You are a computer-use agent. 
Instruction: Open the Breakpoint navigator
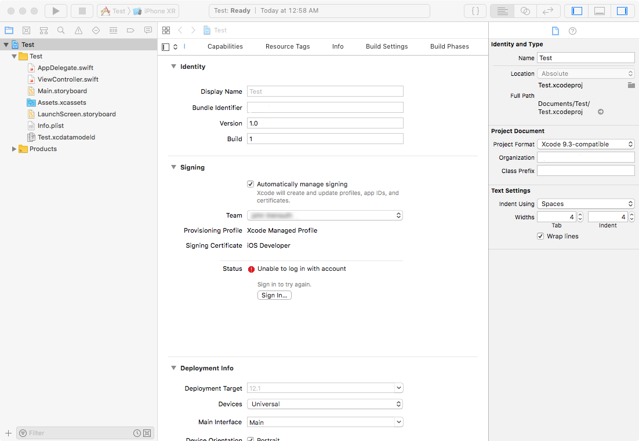(x=130, y=30)
